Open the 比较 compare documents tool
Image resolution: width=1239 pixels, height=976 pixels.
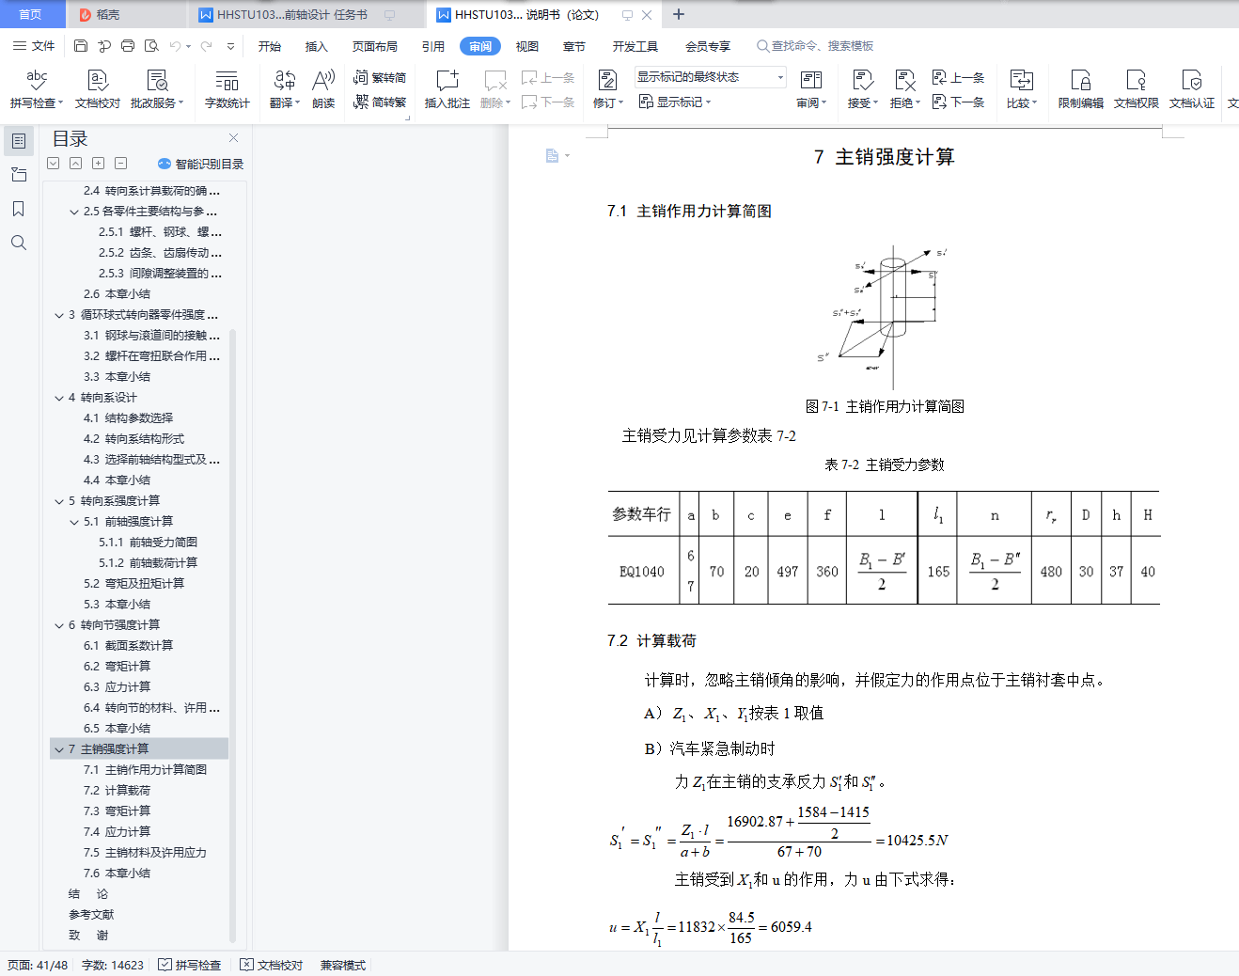(1022, 89)
